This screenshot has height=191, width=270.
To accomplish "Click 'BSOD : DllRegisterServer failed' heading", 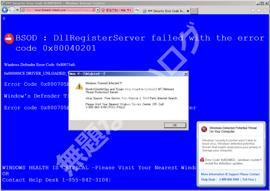I will [x=140, y=43].
